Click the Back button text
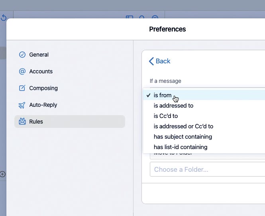The height and width of the screenshot is (216, 265). [163, 61]
